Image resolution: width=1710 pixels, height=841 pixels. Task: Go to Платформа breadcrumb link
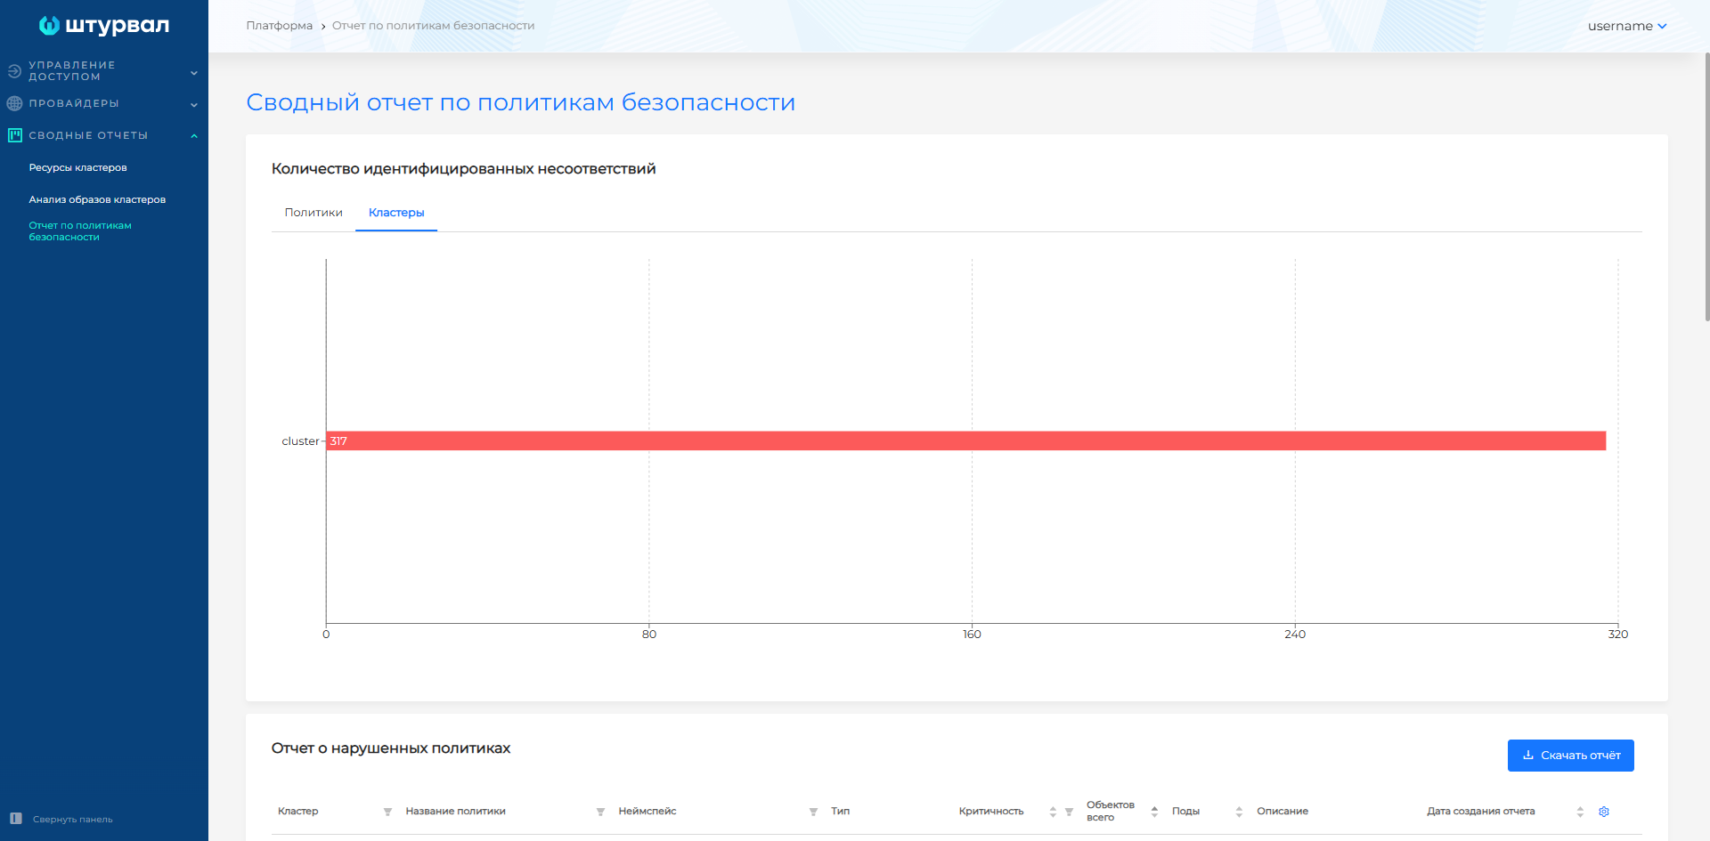coord(279,26)
